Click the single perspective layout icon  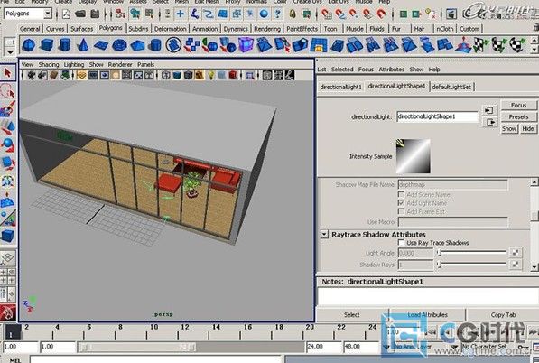click(7, 257)
